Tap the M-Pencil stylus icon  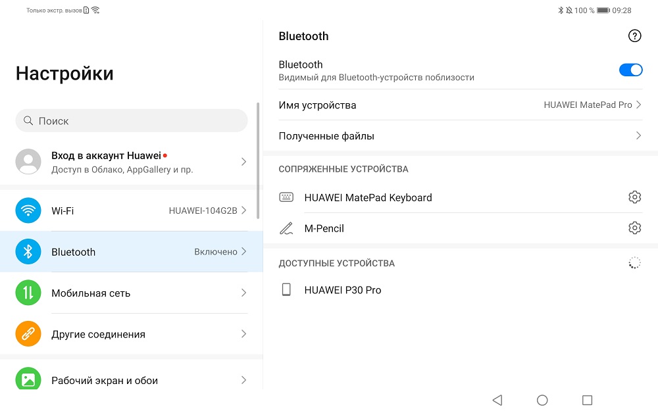pos(286,228)
